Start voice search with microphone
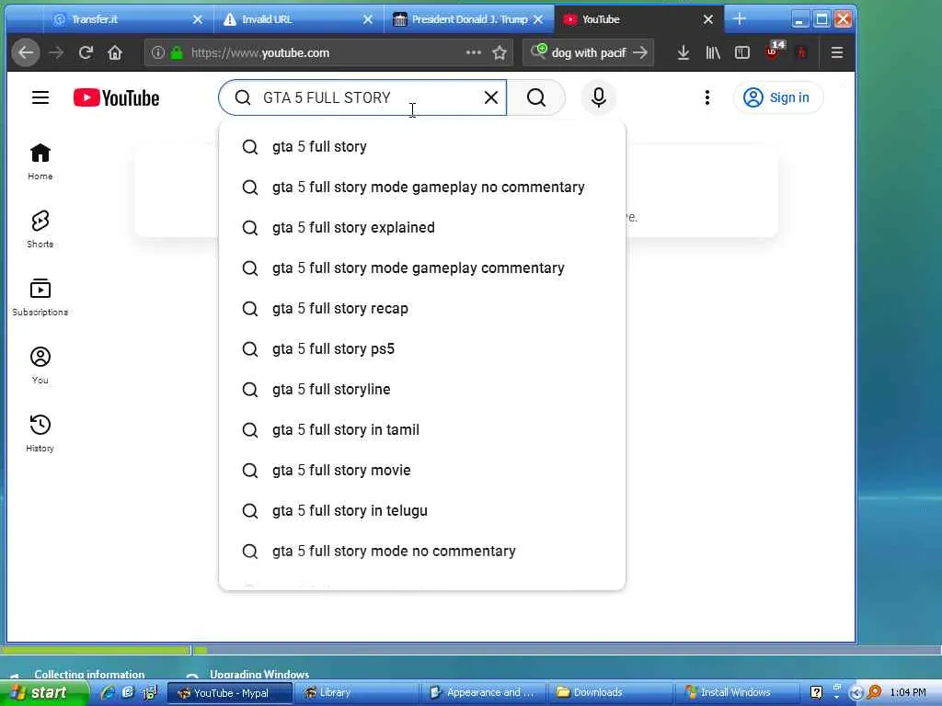 [x=598, y=97]
